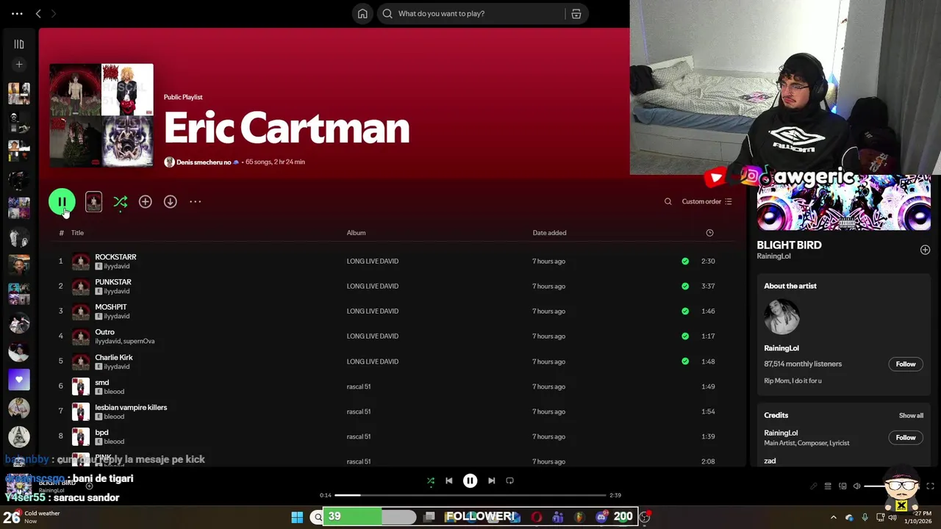Skip to previous track in player bar
Viewport: 941px width, 529px height.
448,481
